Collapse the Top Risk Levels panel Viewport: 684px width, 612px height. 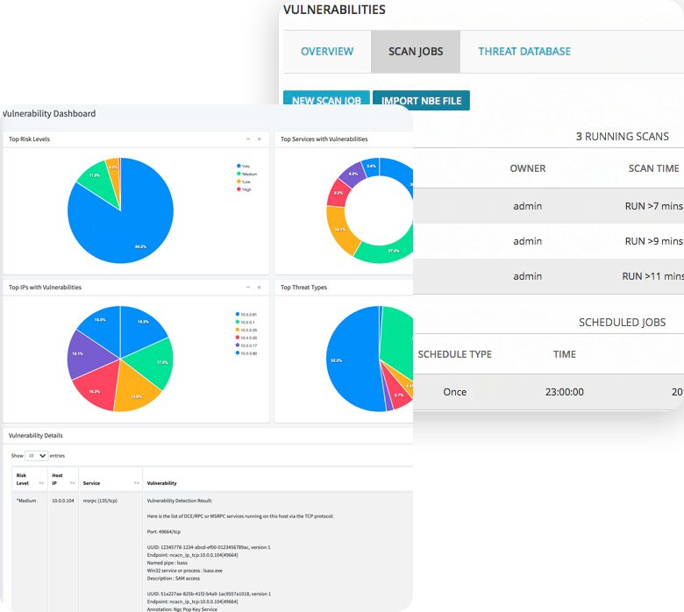[248, 139]
